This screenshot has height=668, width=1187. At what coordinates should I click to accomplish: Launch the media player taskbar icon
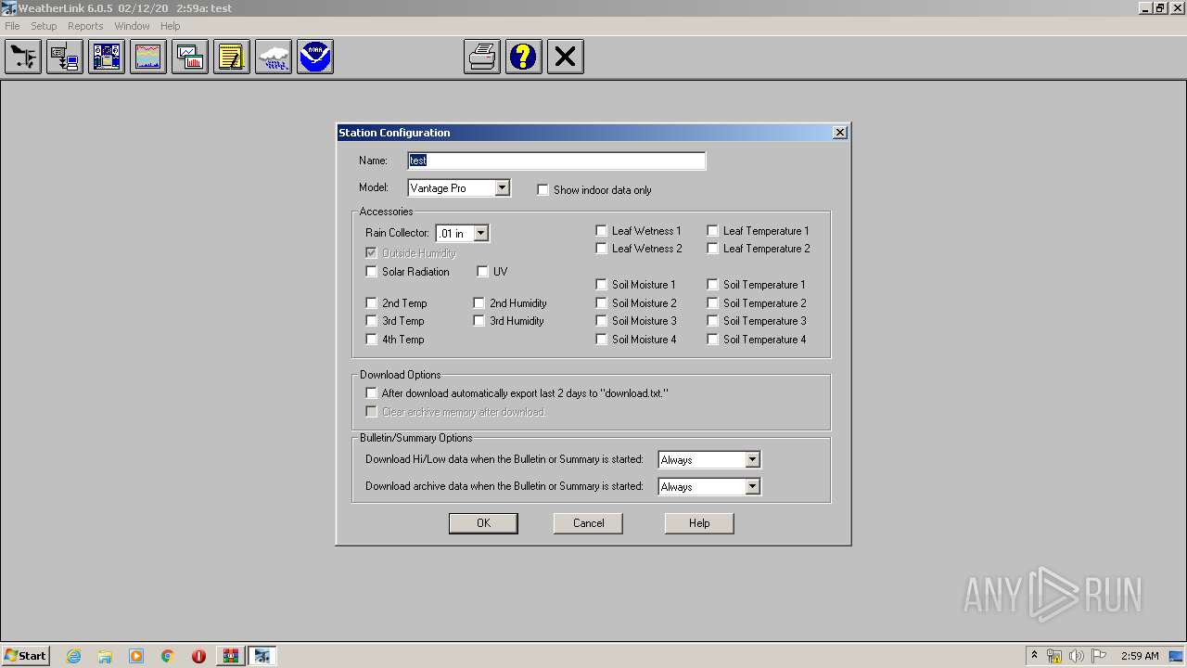pyautogui.click(x=136, y=656)
